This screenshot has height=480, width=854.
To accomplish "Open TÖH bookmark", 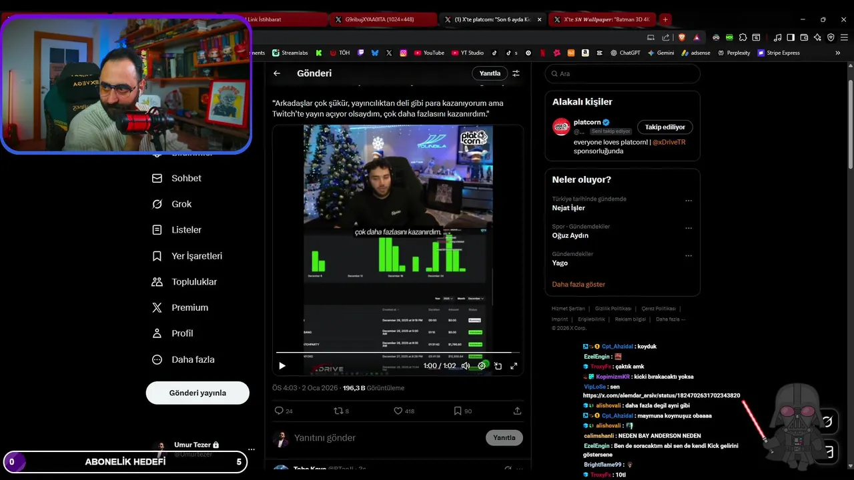I will 340,53.
